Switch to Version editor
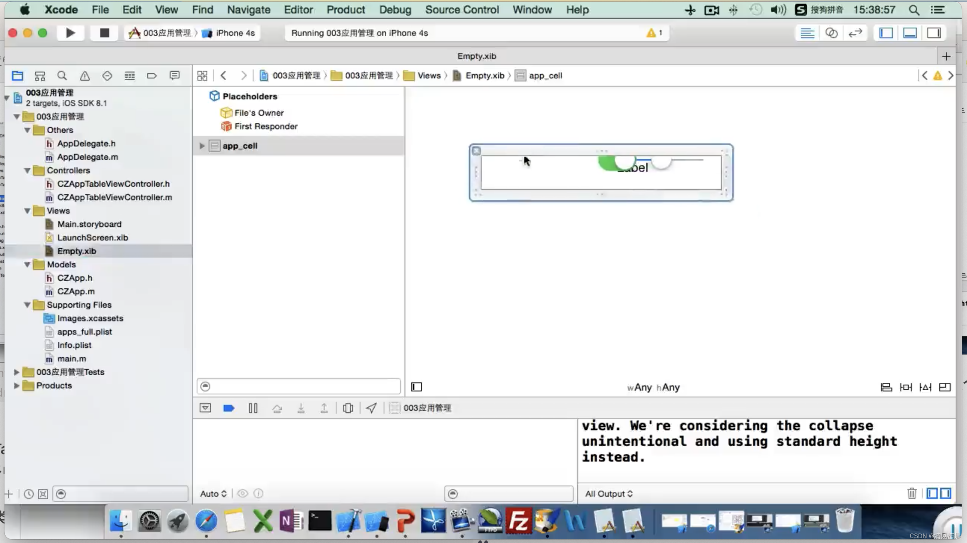The height and width of the screenshot is (543, 967). point(855,33)
